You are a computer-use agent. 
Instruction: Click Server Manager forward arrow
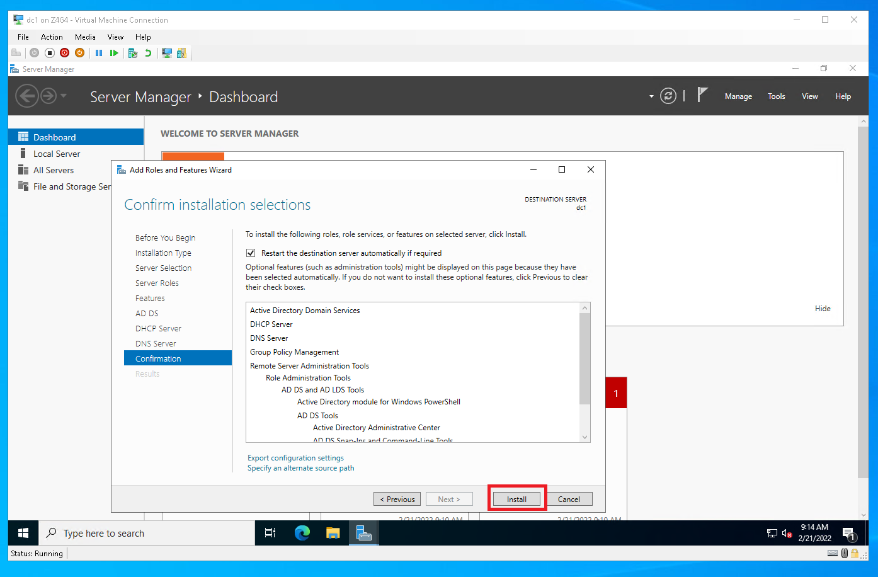(48, 96)
